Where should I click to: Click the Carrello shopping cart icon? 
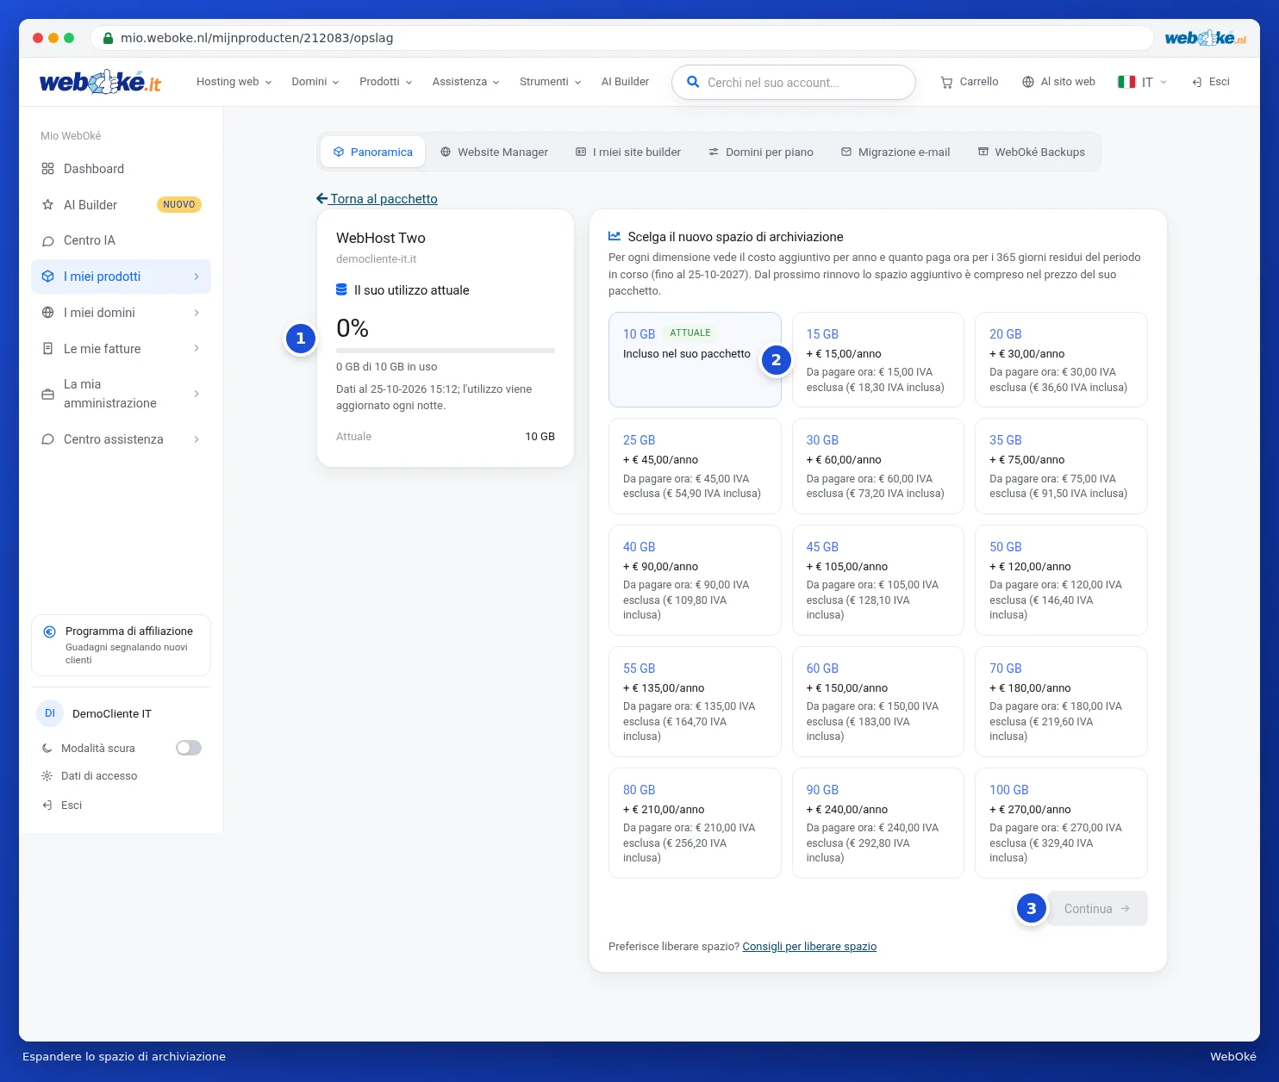[946, 82]
